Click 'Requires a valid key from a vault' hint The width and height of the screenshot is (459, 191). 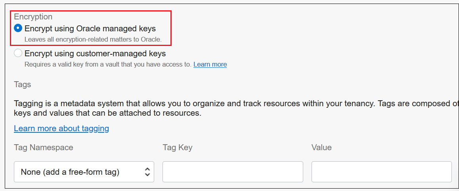point(108,64)
